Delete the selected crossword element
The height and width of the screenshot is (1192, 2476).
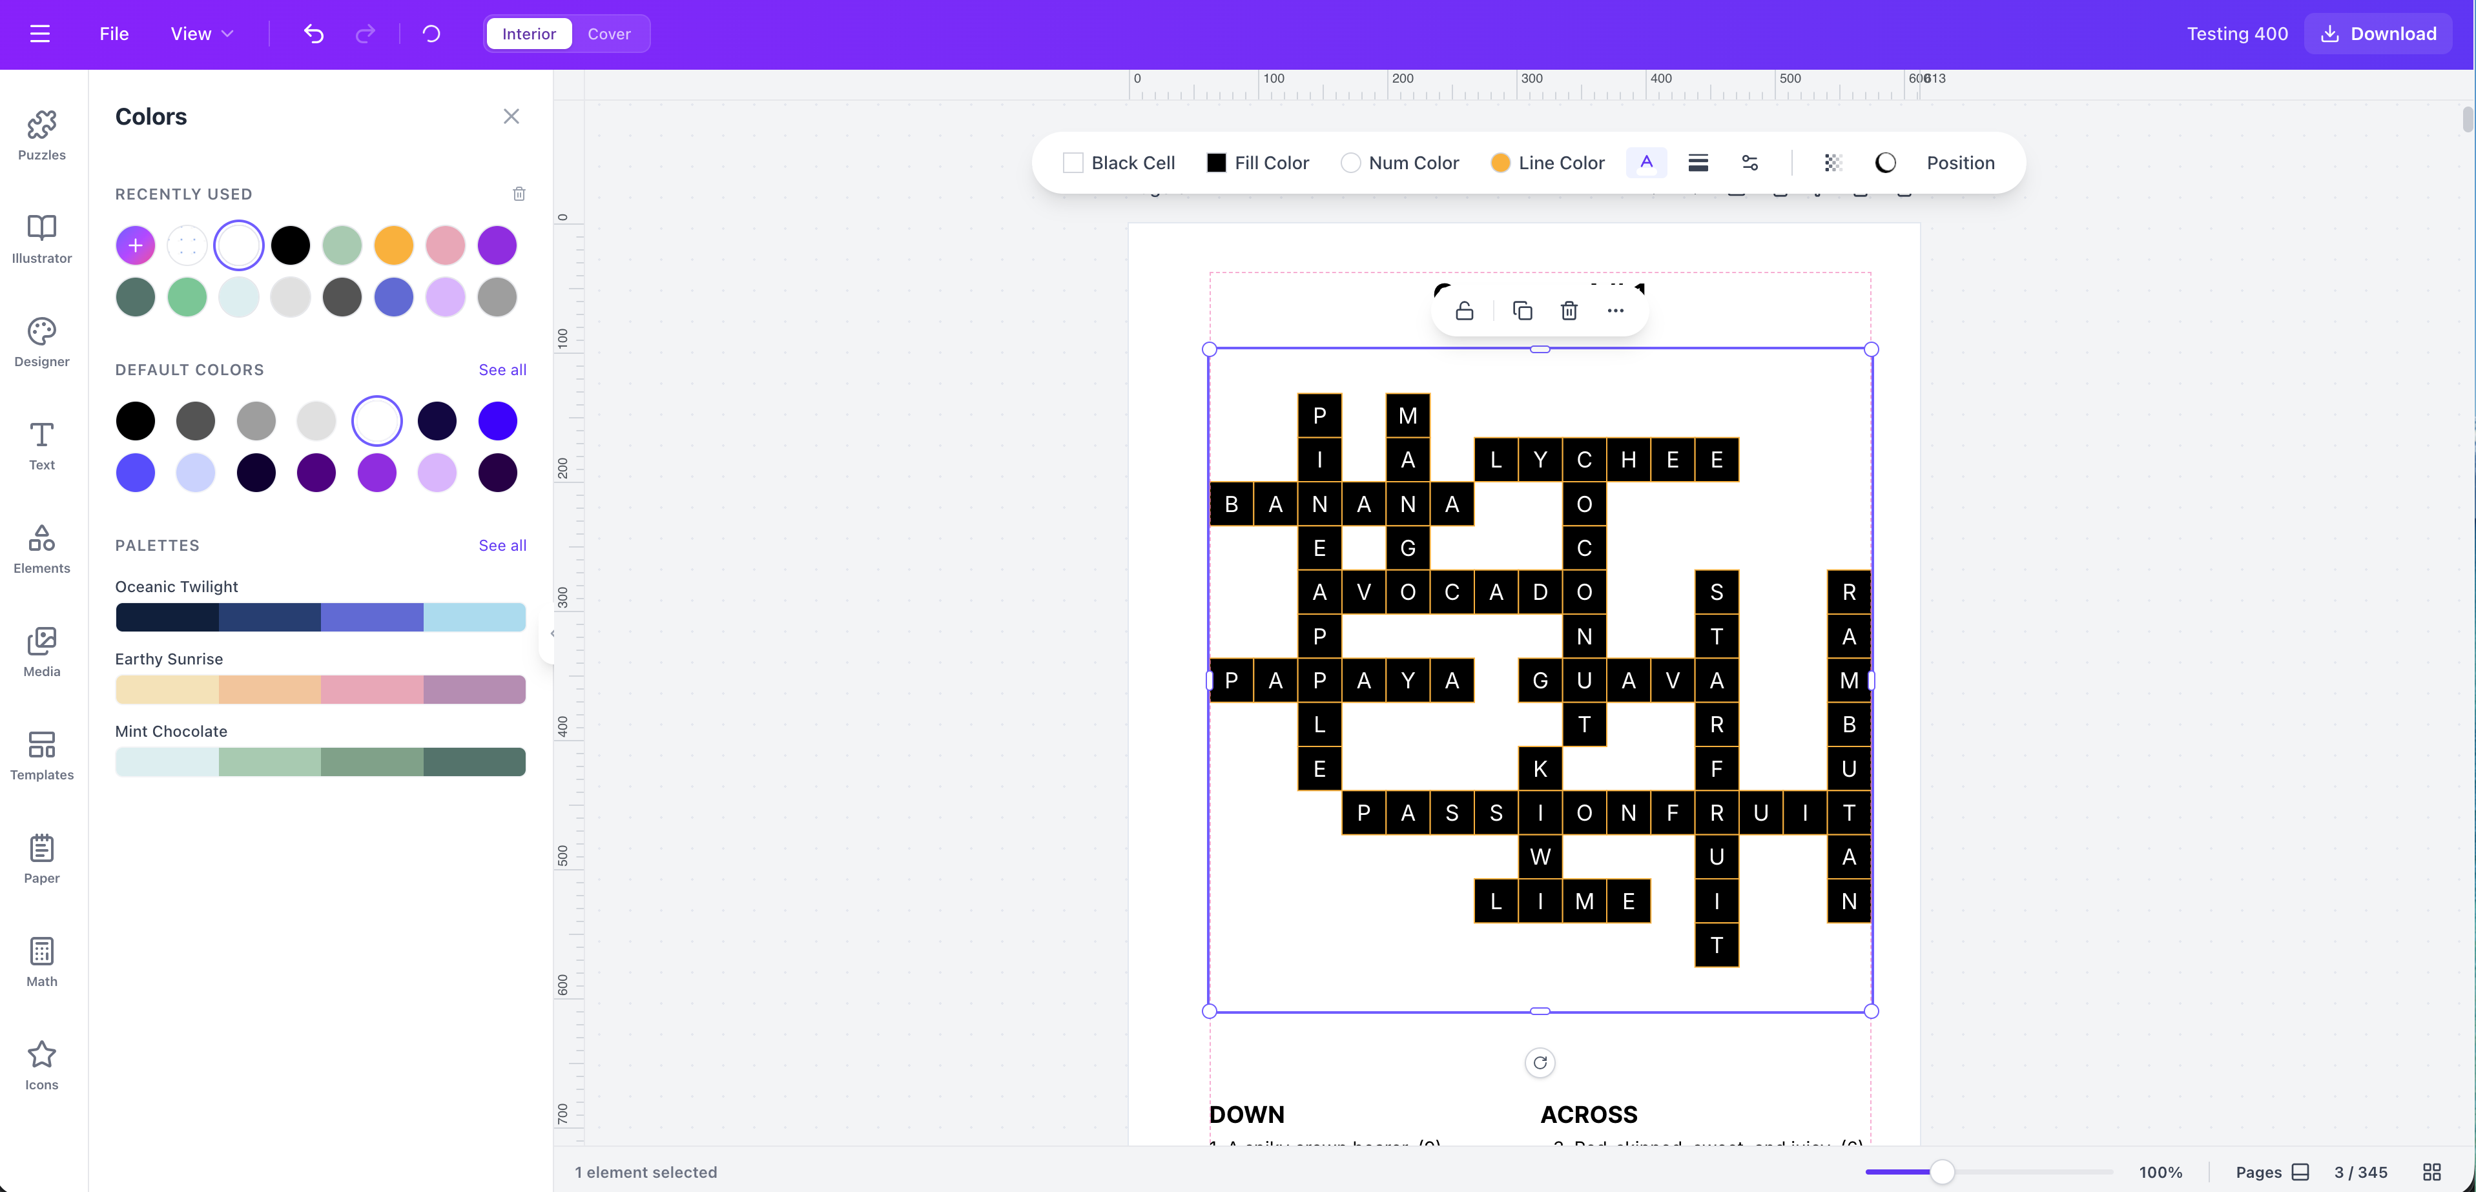point(1569,309)
